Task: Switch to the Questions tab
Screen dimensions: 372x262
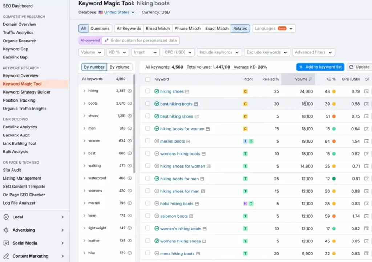Action: tap(100, 28)
